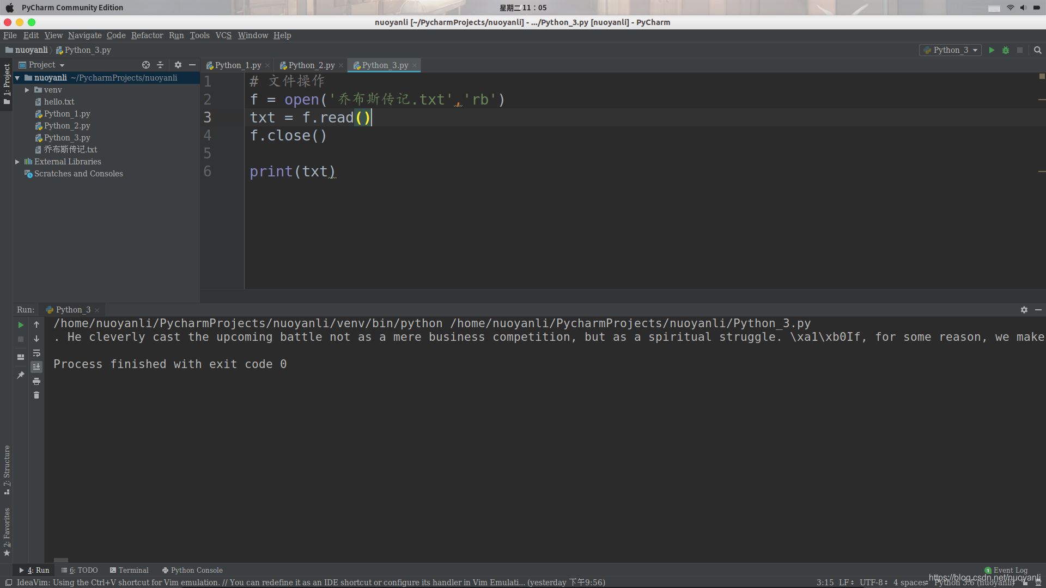
Task: Open the Event Log
Action: coord(1009,570)
